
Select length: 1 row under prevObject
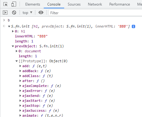tap(28, 56)
